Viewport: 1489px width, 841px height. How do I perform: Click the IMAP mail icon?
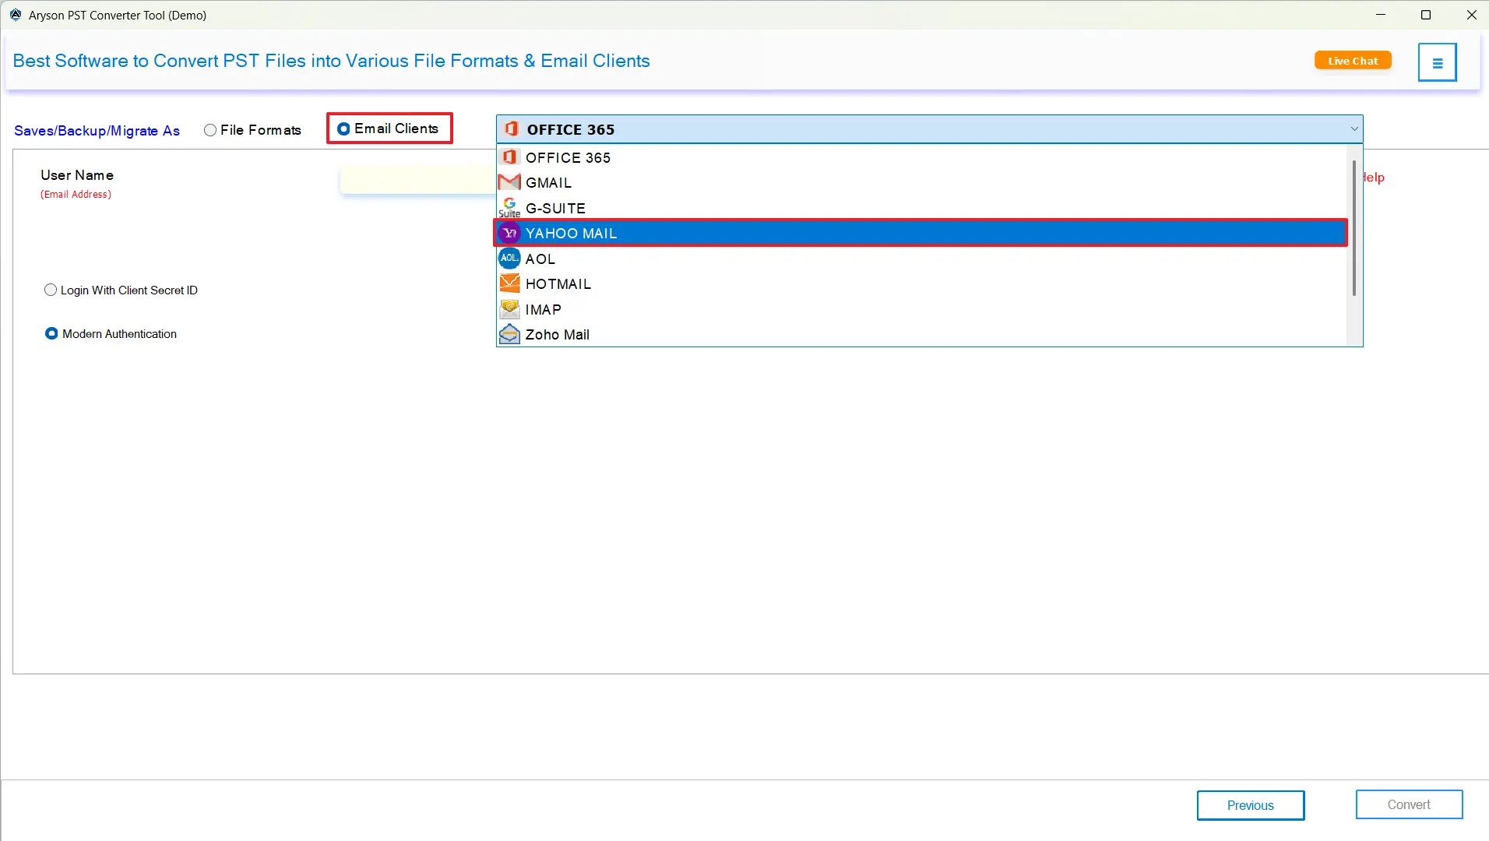tap(509, 309)
